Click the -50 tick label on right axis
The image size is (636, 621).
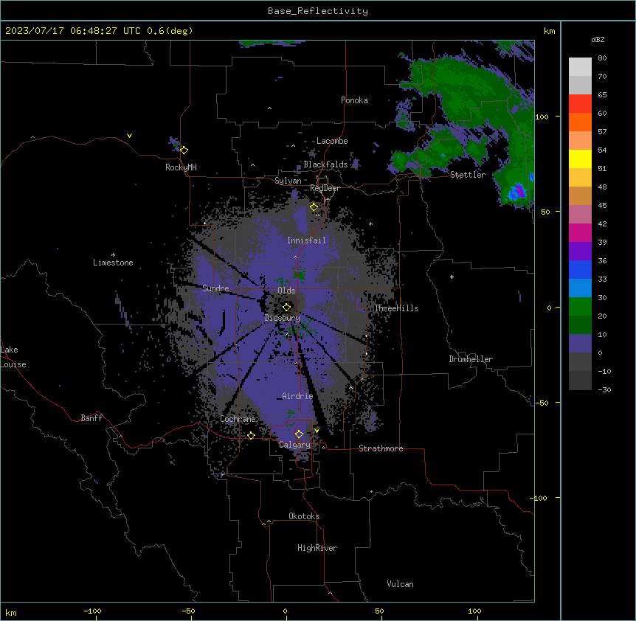pyautogui.click(x=542, y=403)
